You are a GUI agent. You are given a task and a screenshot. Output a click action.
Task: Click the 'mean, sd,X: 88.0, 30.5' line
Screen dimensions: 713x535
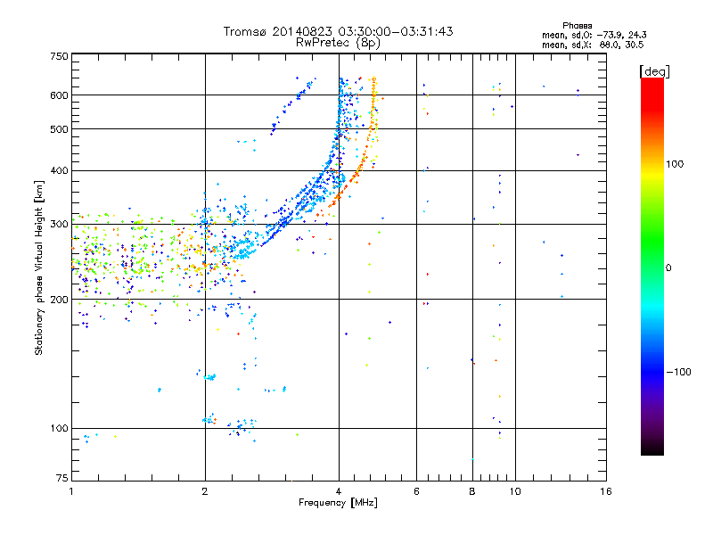593,45
